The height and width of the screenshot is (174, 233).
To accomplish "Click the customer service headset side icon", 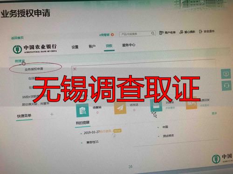I will point(226,85).
